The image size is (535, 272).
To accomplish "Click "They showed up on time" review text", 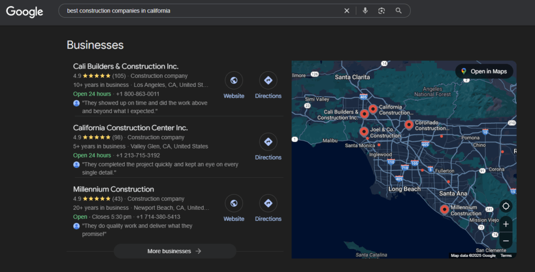I will pyautogui.click(x=145, y=107).
